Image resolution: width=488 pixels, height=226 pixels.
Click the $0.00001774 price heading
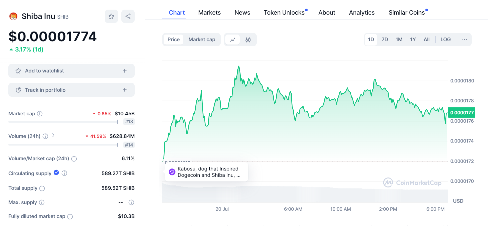click(x=53, y=37)
